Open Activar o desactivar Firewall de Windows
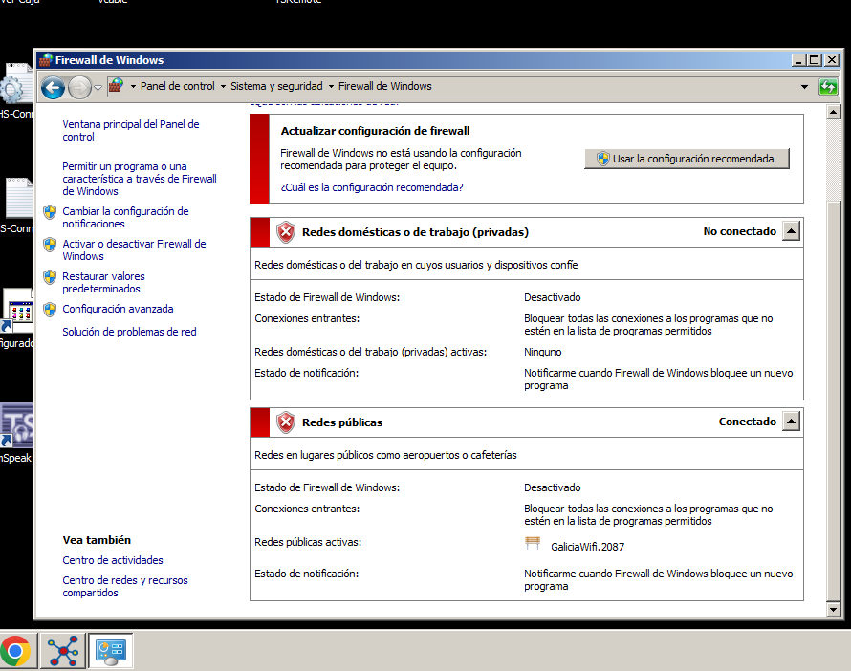The height and width of the screenshot is (671, 851). (x=134, y=249)
